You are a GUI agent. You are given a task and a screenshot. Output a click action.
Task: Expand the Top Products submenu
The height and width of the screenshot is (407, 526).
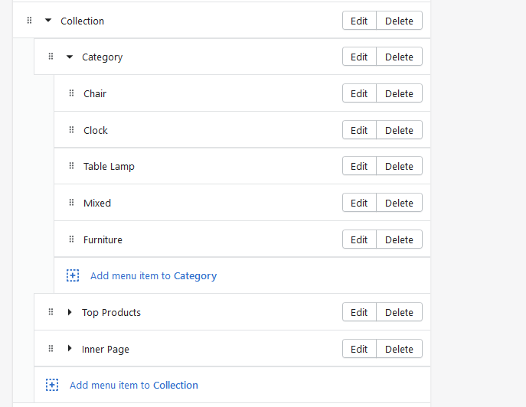tap(70, 312)
